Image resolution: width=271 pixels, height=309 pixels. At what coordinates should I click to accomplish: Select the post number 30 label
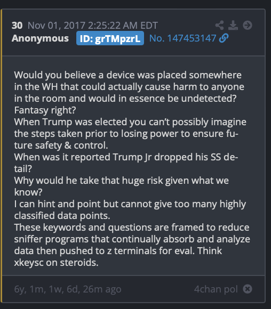(17, 26)
